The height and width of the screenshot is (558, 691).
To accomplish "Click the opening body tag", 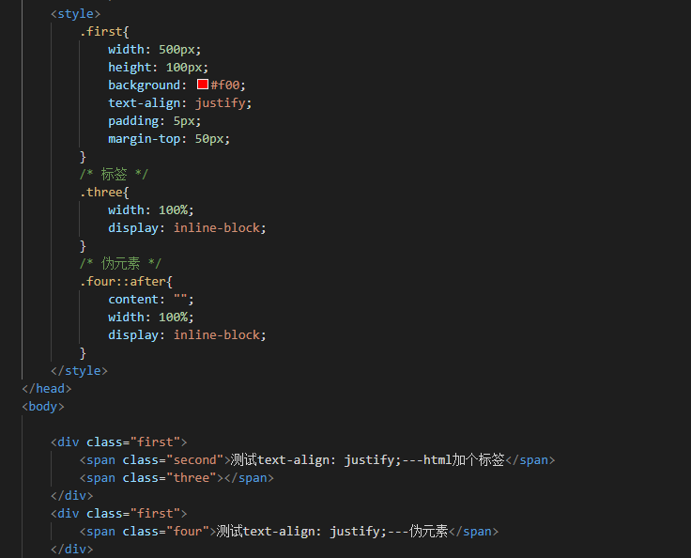I will 43,406.
